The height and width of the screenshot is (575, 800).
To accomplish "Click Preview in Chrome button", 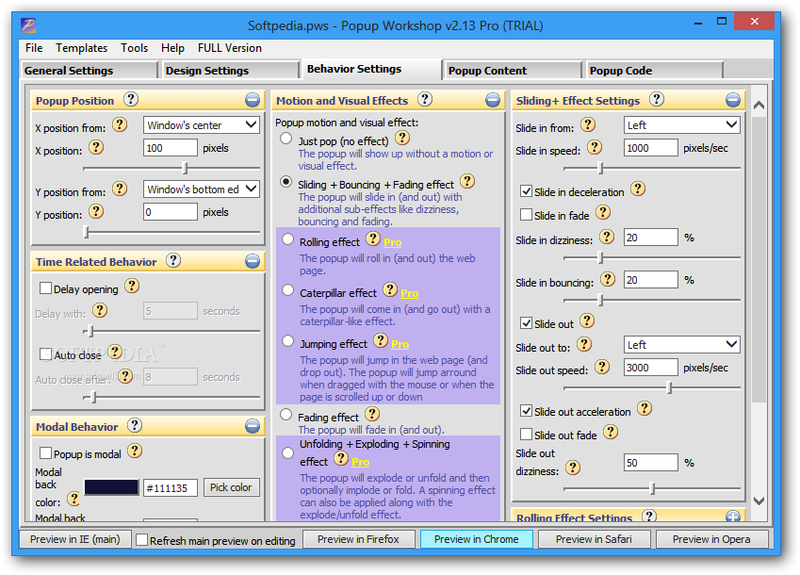I will pyautogui.click(x=476, y=539).
